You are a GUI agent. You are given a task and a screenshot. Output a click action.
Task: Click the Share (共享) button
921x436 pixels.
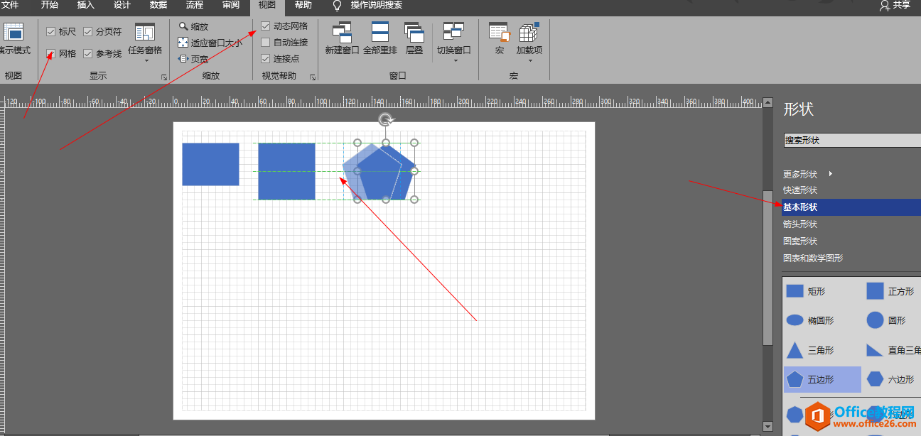point(895,6)
